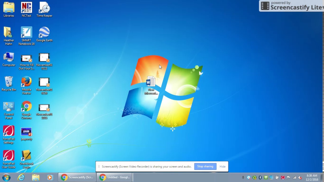Image resolution: width=324 pixels, height=182 pixels.
Task: Select the New Microsoft Word document icon
Action: point(151,85)
